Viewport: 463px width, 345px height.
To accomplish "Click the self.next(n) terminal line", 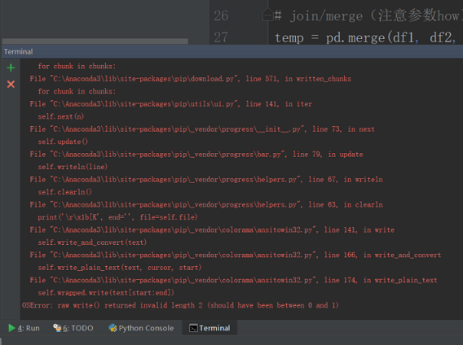I will (x=61, y=116).
